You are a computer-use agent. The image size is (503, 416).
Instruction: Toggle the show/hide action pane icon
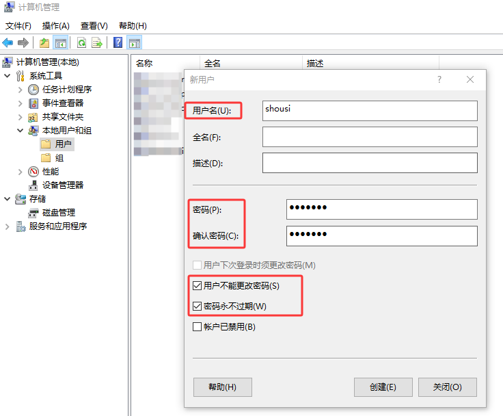click(x=135, y=42)
